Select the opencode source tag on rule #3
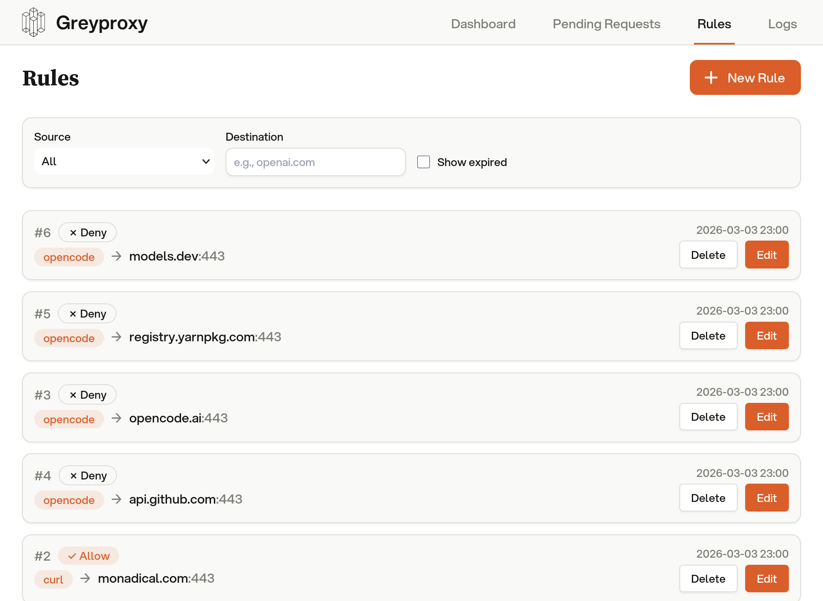 (69, 419)
